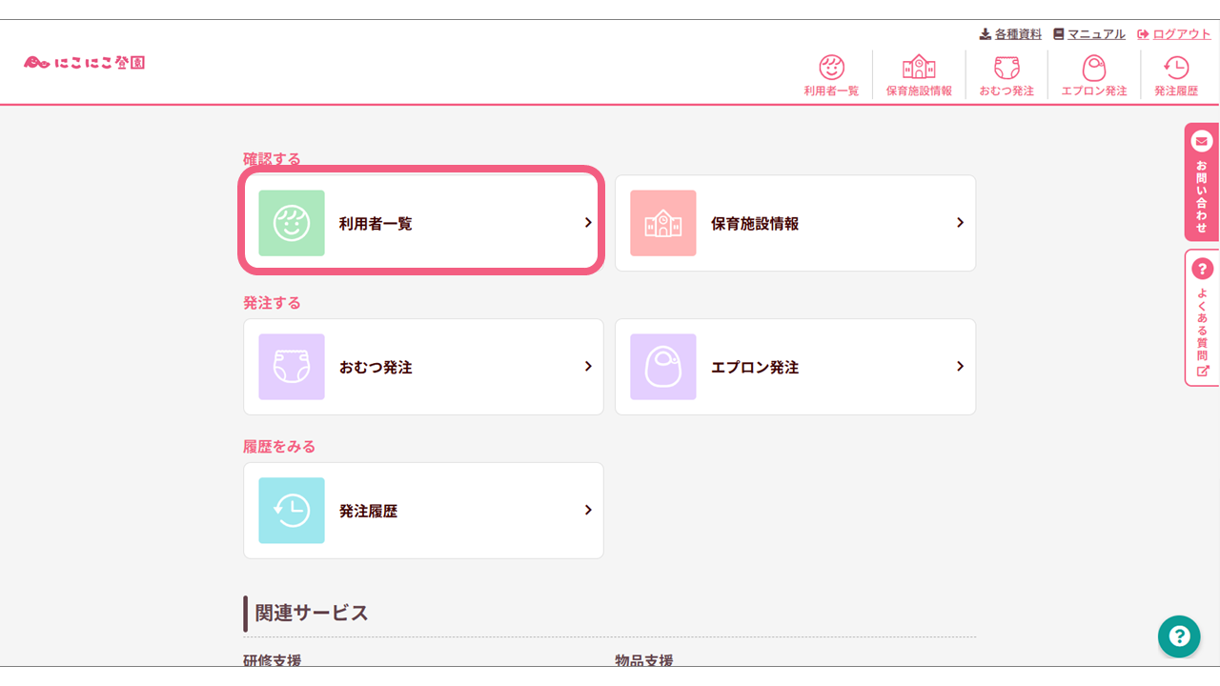Viewport: 1220px width, 686px height.
Task: Click the にこにこ公園 logo
Action: tap(84, 60)
